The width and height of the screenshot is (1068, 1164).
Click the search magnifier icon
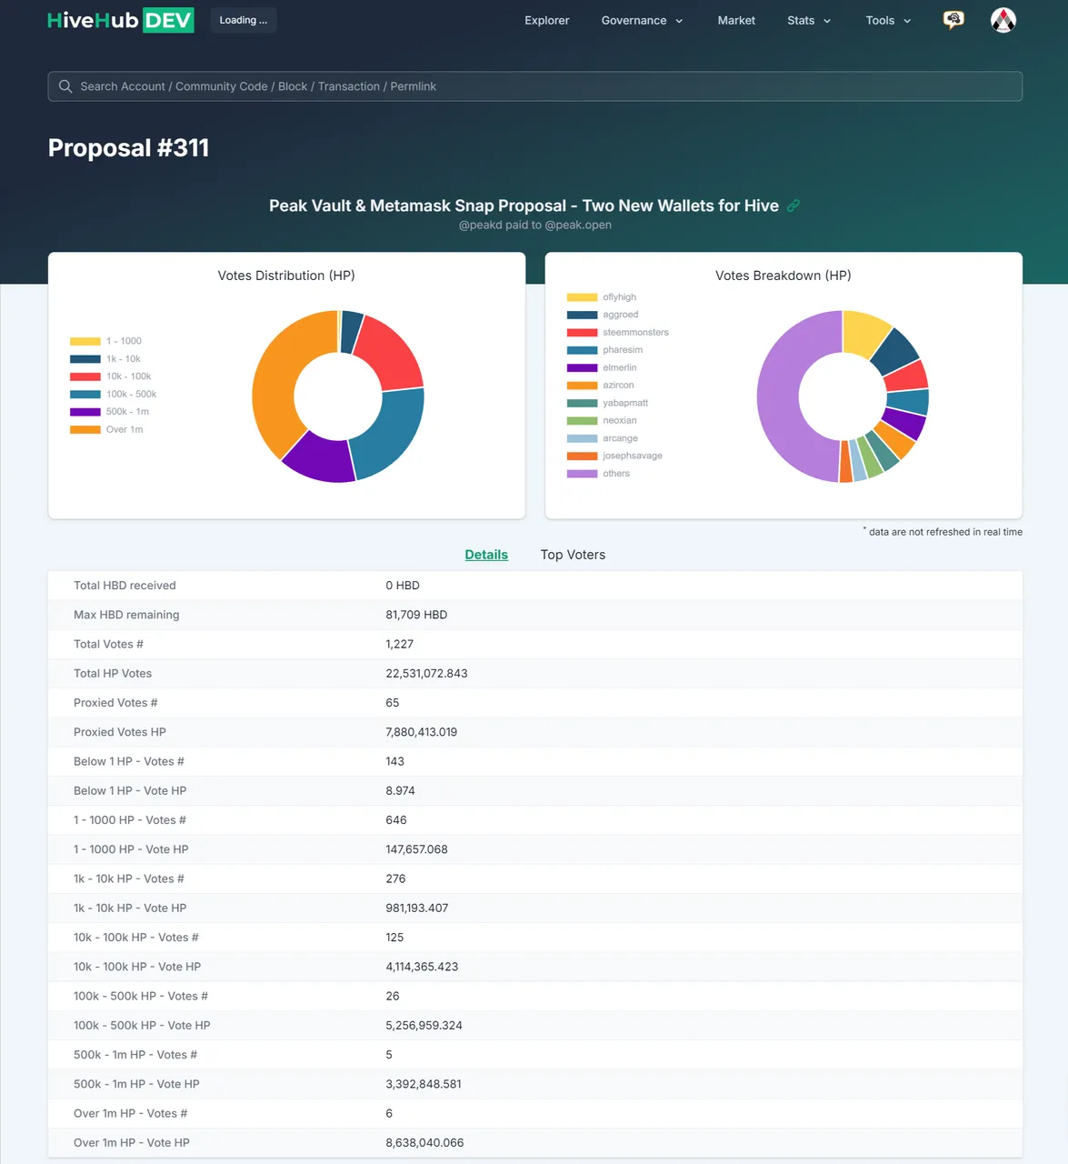point(65,86)
